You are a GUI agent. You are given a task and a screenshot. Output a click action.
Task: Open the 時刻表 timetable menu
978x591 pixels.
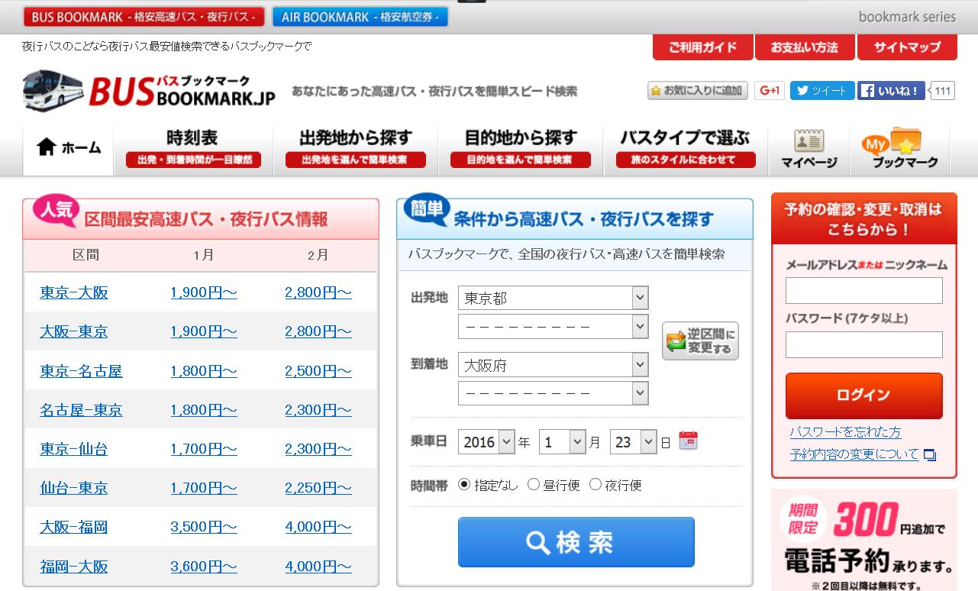193,147
